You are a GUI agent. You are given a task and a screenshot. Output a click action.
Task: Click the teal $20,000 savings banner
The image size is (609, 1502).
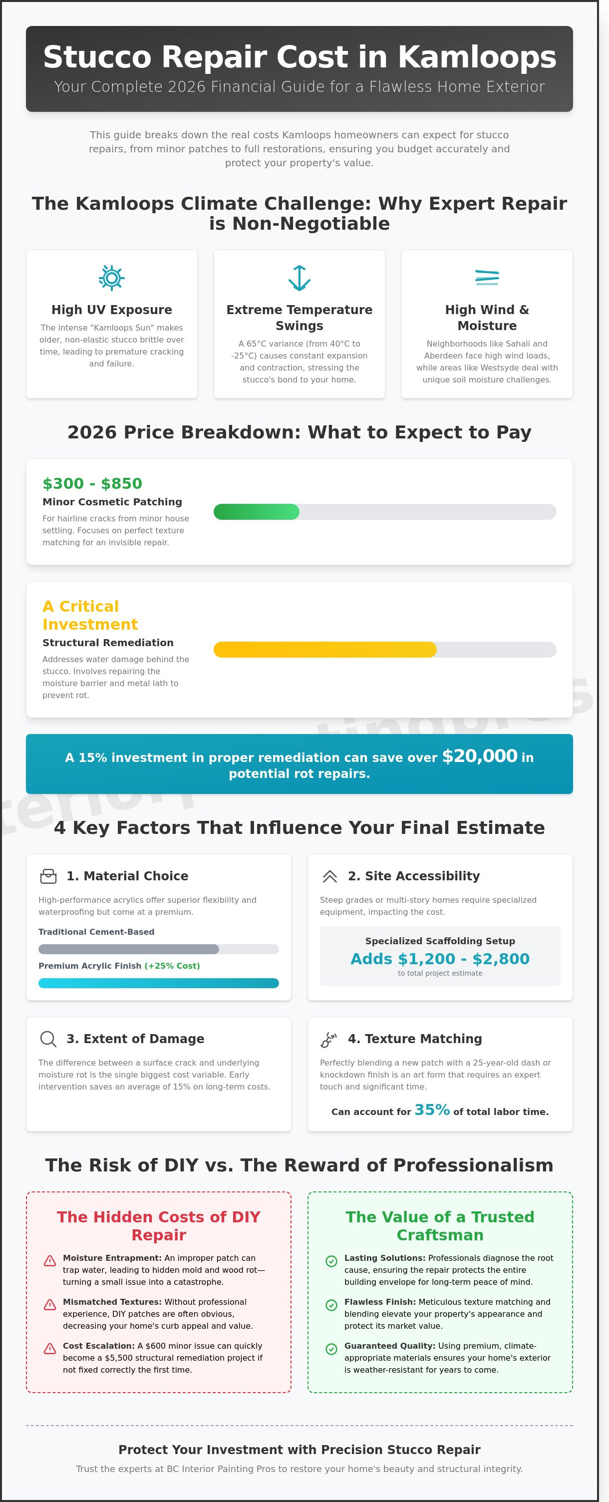pos(299,763)
